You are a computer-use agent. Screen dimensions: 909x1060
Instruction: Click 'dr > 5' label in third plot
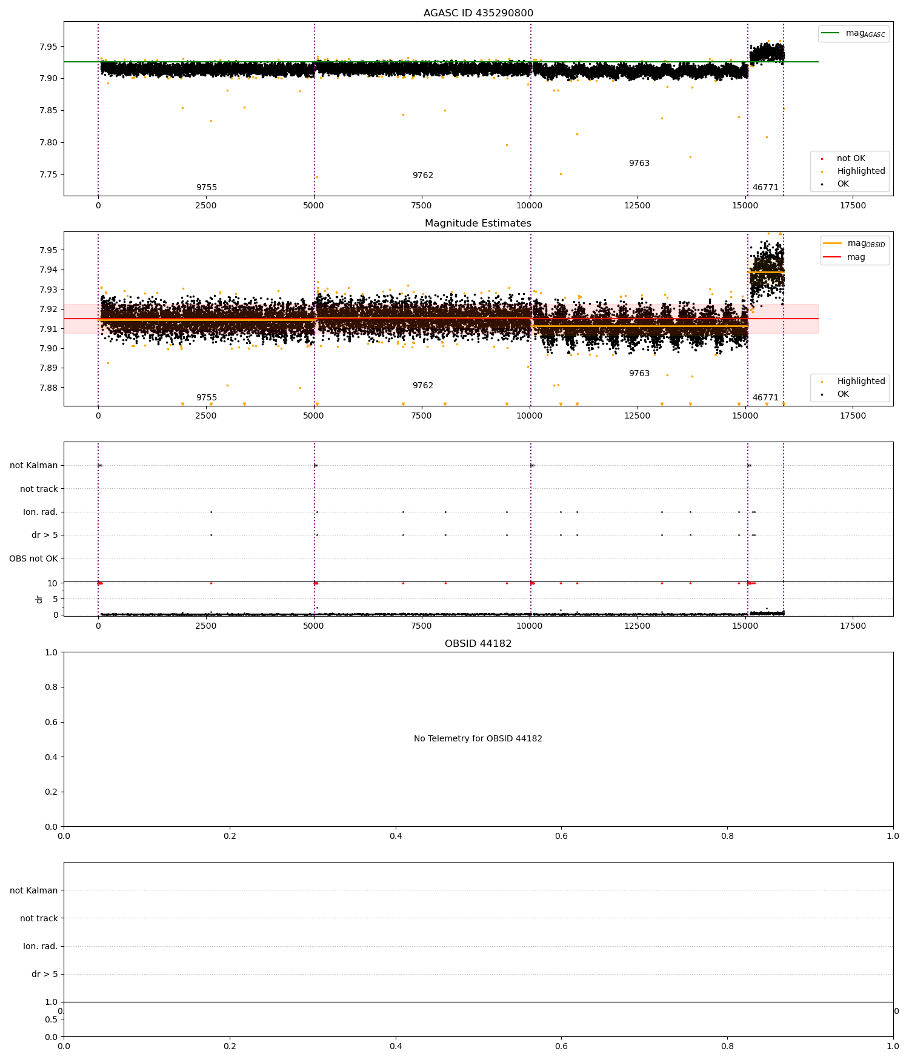tap(45, 535)
